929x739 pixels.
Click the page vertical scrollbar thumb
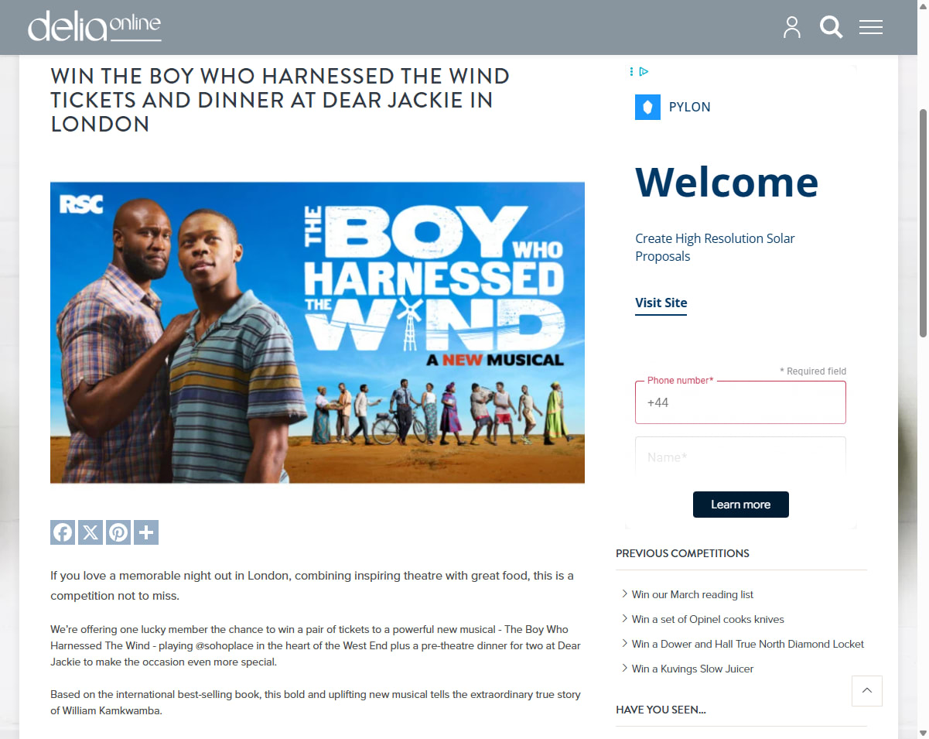tap(923, 223)
